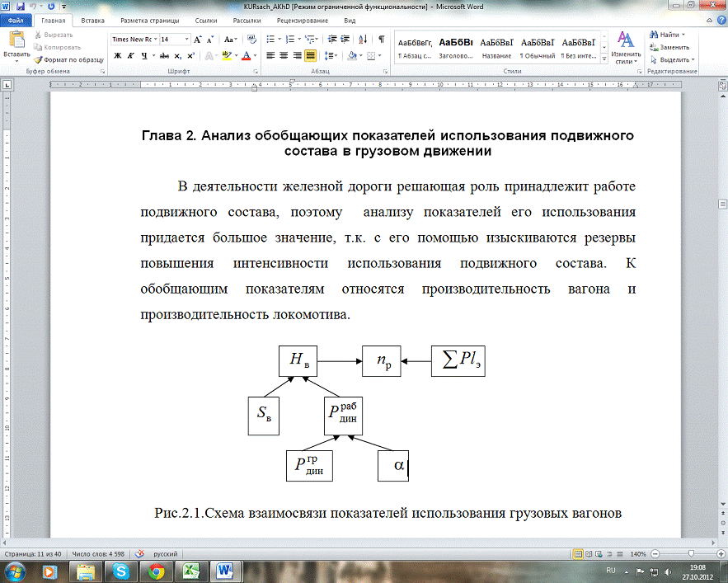Open the numbering list dropdown arrow
The width and height of the screenshot is (728, 583).
pos(299,40)
